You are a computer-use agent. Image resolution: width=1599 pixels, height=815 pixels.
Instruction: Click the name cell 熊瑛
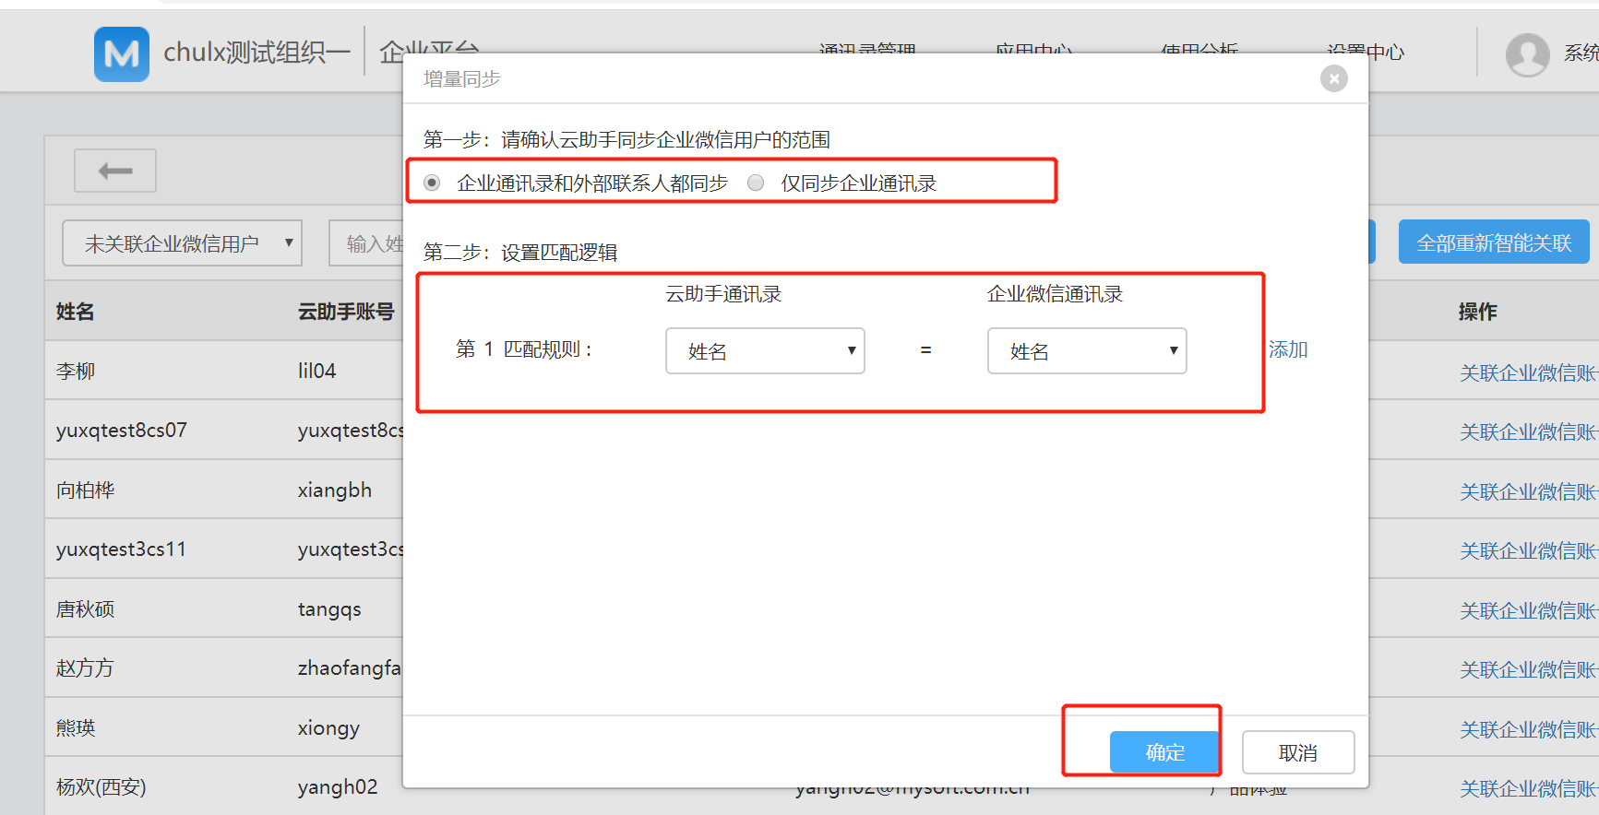(76, 727)
